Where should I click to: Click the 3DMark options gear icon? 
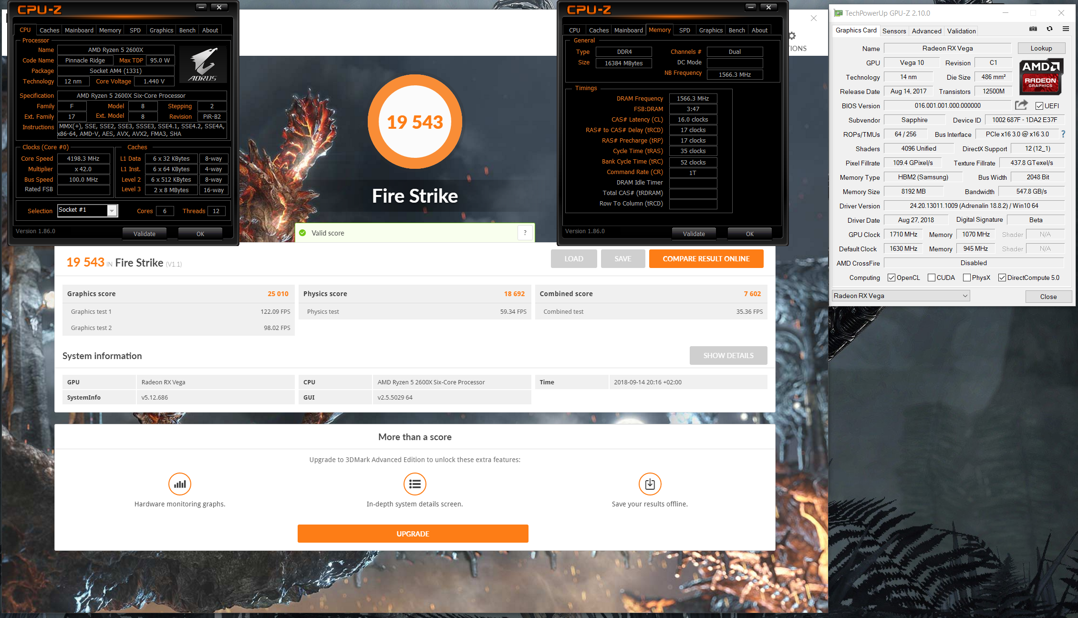792,36
